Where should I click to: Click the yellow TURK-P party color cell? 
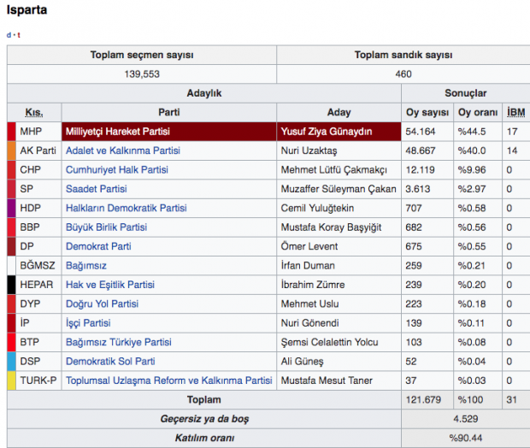[x=11, y=380]
